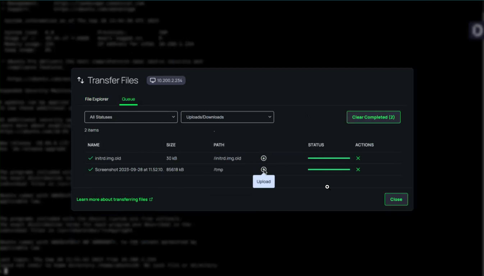Click the 10.200.2.234 host badge

coord(166,80)
